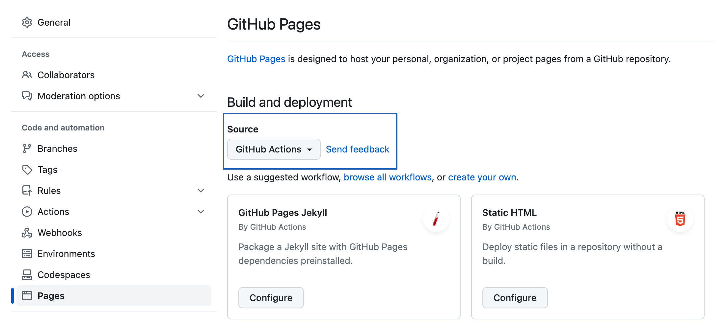Click the GitHub Pages Jekyll card title
Viewport: 727px width, 324px height.
pyautogui.click(x=283, y=213)
